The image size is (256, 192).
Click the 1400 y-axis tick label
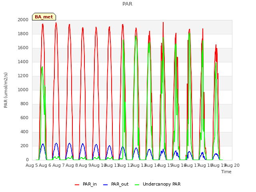(23, 62)
